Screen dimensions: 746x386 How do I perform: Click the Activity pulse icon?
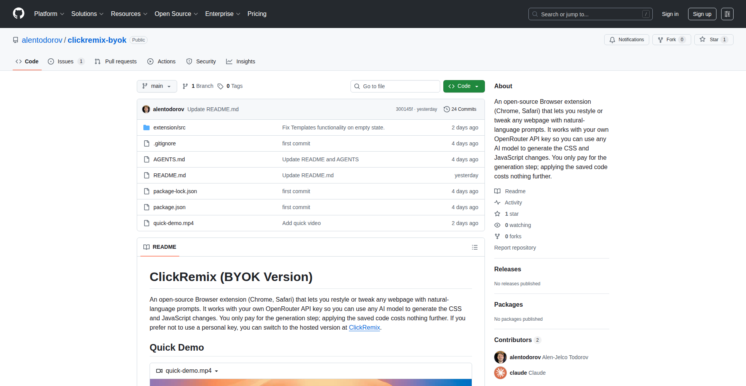tap(497, 203)
